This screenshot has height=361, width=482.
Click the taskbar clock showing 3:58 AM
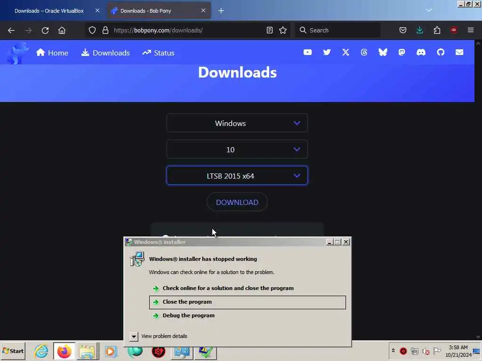[x=458, y=351]
